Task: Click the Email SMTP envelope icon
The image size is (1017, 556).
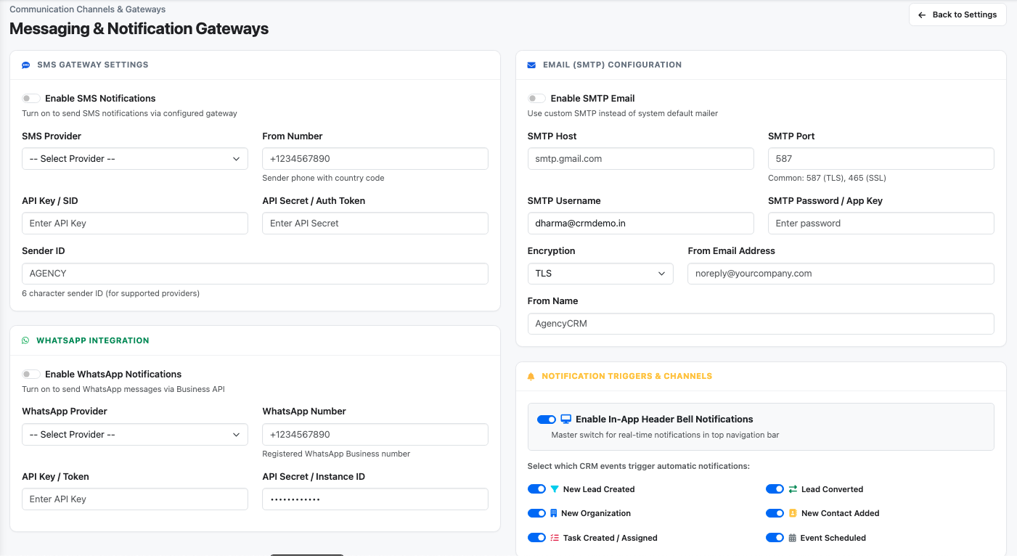Action: pyautogui.click(x=531, y=65)
